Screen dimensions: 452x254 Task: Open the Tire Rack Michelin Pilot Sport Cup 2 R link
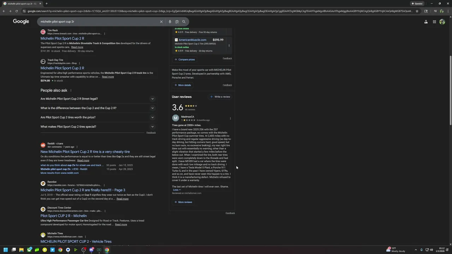62,38
